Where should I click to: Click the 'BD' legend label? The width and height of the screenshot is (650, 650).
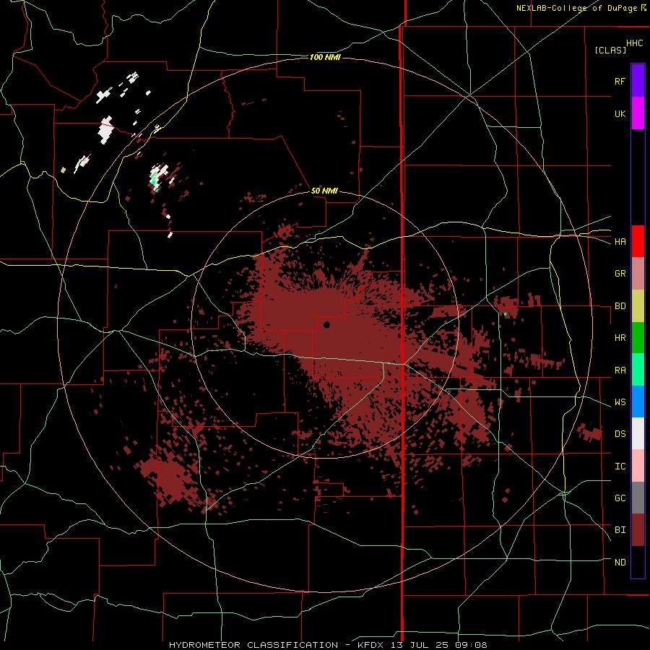[620, 306]
